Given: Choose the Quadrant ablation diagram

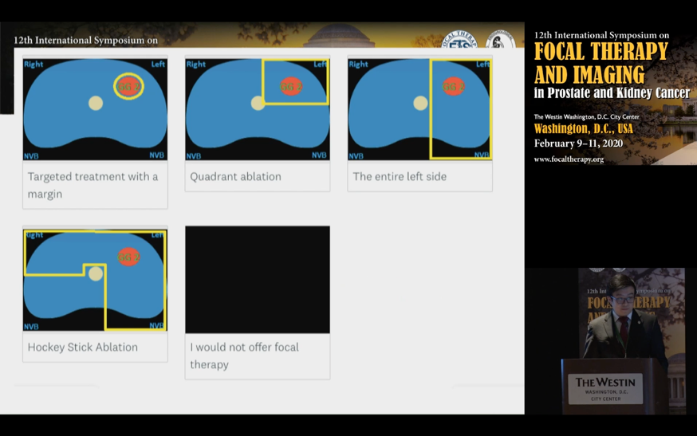Looking at the screenshot, I should 258,109.
